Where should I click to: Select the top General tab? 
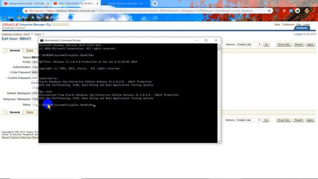pos(14,50)
